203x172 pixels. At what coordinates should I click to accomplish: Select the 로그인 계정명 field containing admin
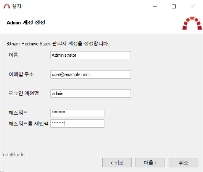point(91,94)
